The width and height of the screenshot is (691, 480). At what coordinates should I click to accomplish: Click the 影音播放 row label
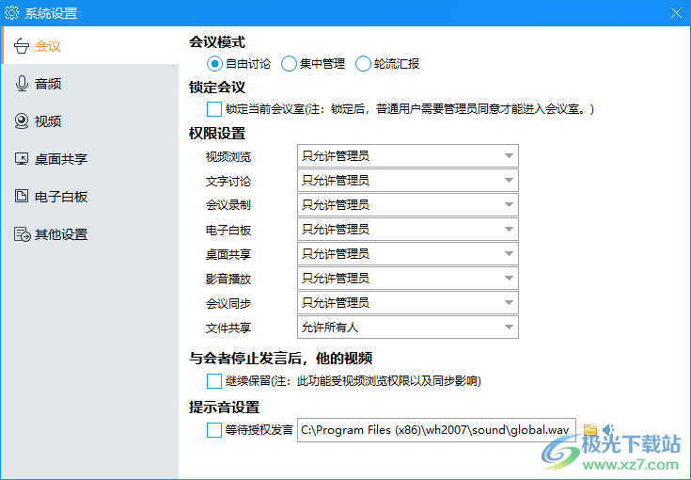(x=228, y=279)
